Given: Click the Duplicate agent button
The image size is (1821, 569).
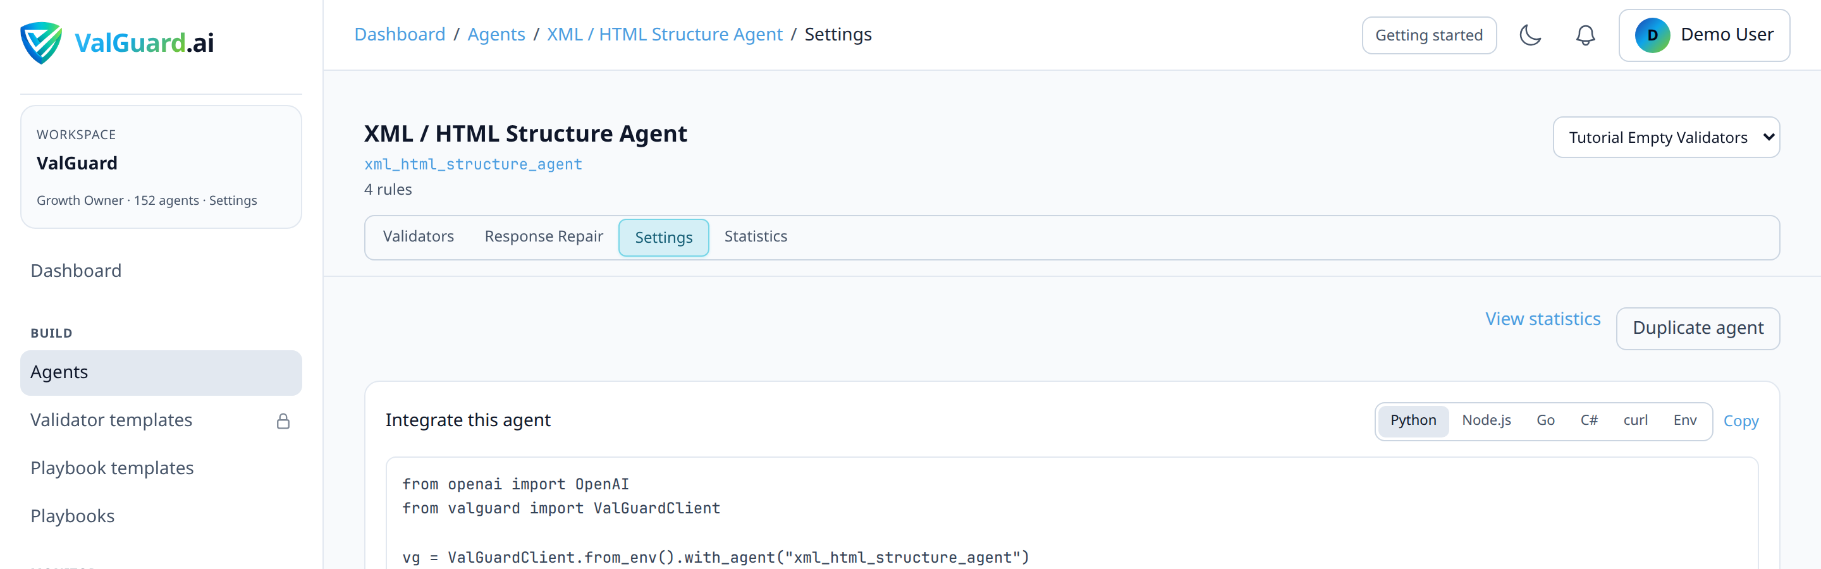Looking at the screenshot, I should pos(1697,328).
